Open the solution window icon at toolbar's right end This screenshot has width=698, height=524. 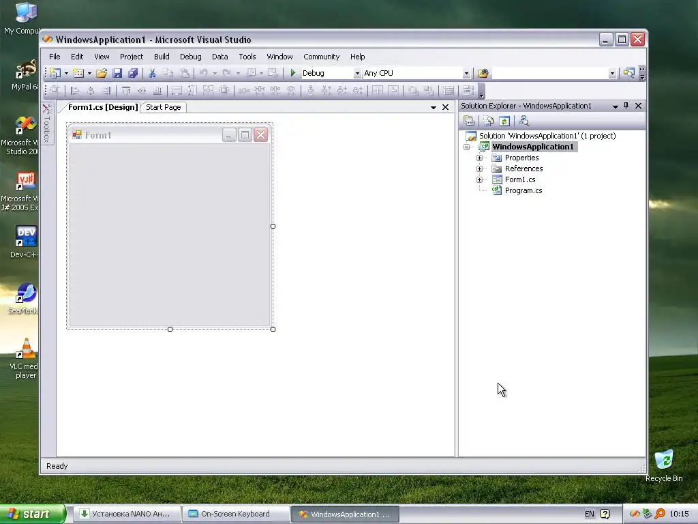[x=628, y=73]
